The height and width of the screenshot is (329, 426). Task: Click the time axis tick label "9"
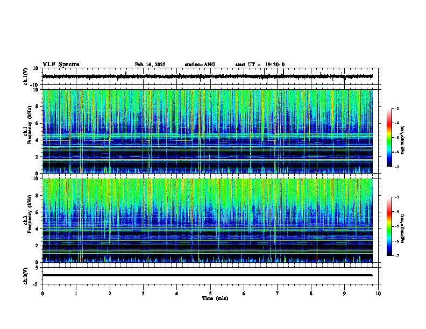[344, 294]
